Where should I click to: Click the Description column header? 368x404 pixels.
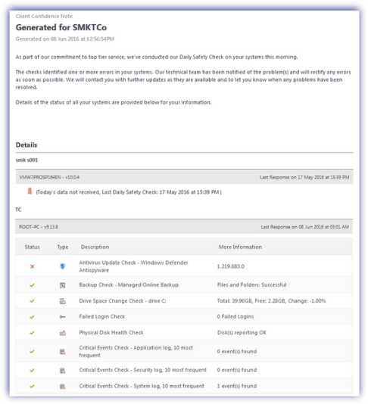tap(95, 247)
